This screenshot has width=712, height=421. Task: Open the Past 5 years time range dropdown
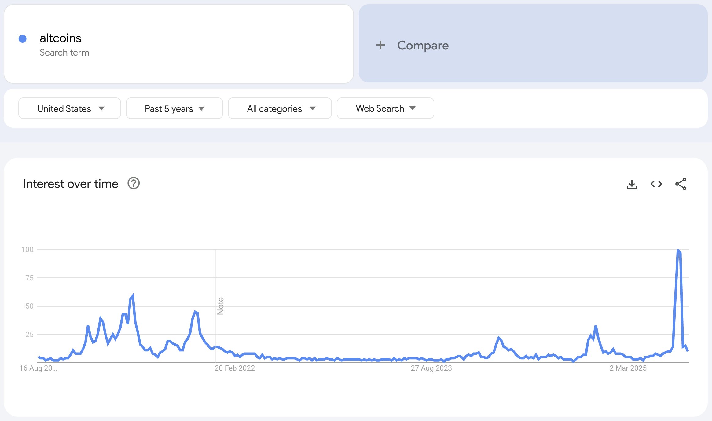click(174, 108)
